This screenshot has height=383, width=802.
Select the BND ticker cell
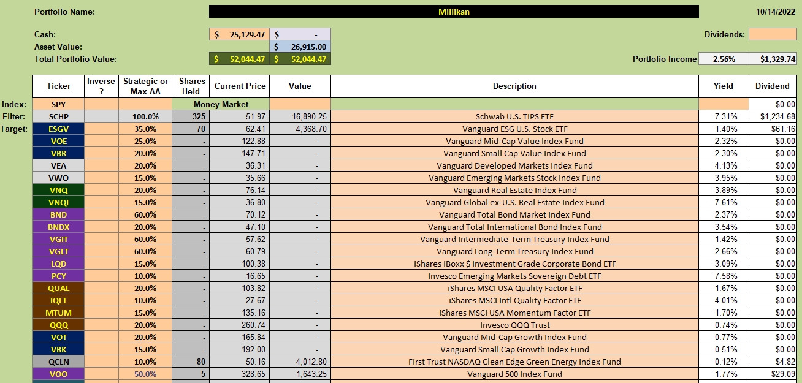[x=59, y=214]
